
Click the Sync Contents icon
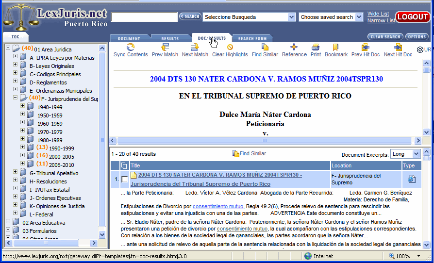tap(131, 47)
